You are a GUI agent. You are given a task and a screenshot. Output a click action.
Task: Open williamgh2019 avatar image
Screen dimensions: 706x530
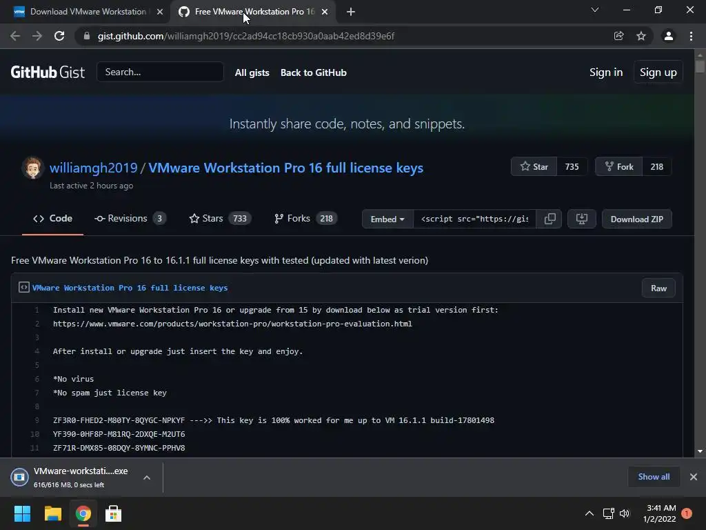(x=32, y=168)
